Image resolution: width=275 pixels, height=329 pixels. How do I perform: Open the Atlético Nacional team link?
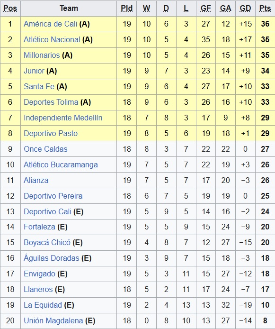(52, 40)
